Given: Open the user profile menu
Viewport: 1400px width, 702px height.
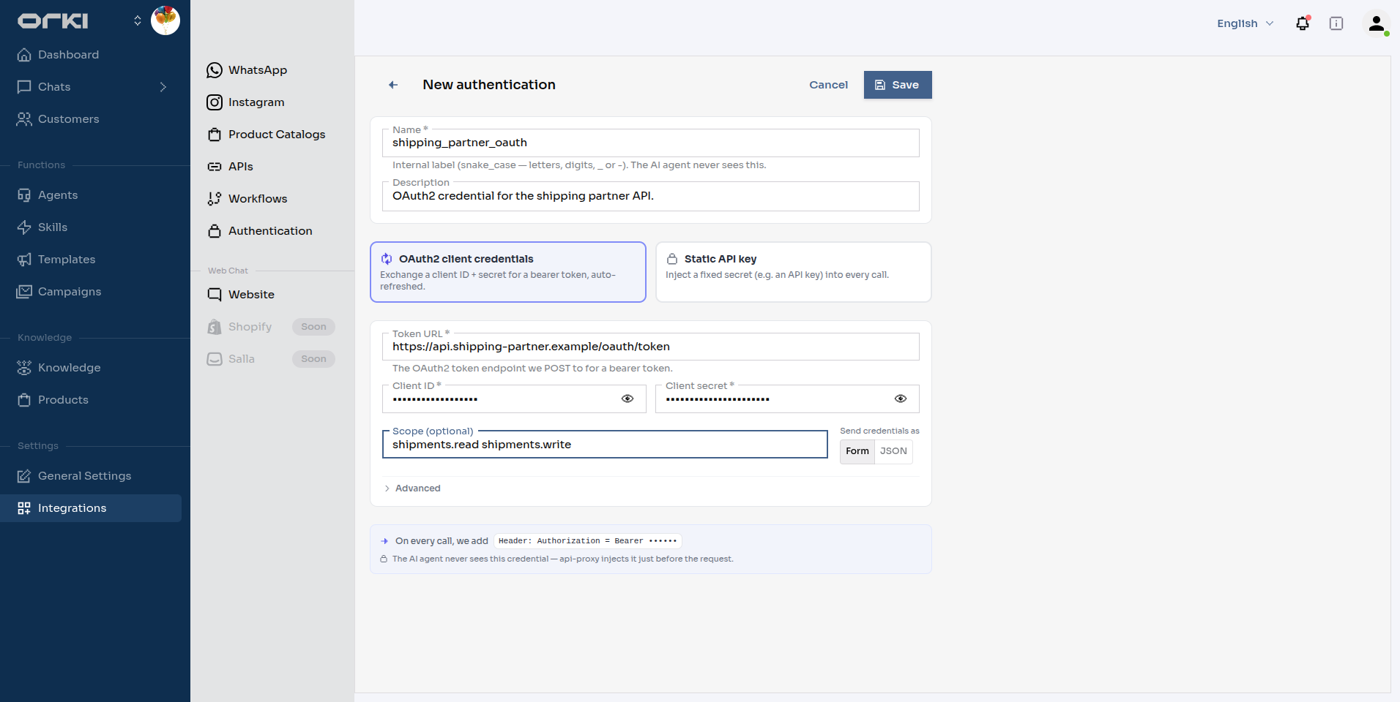Looking at the screenshot, I should [x=1377, y=23].
